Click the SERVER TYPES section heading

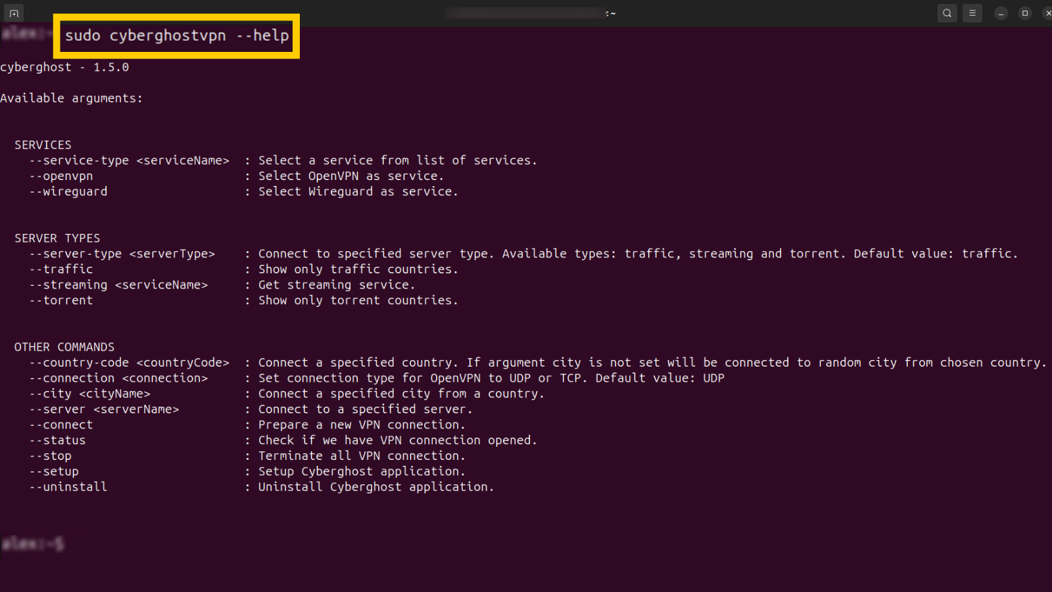point(57,238)
